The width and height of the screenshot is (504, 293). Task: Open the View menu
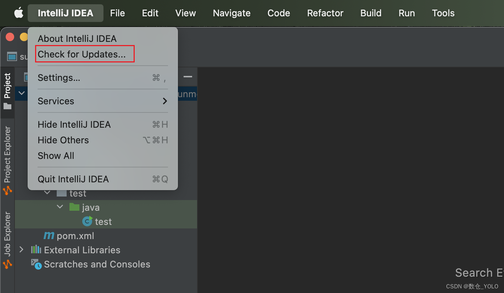click(185, 13)
